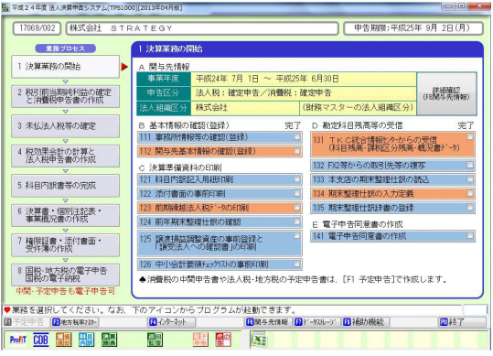Select process step 8 国税・地方税の電子申告

coord(66,275)
